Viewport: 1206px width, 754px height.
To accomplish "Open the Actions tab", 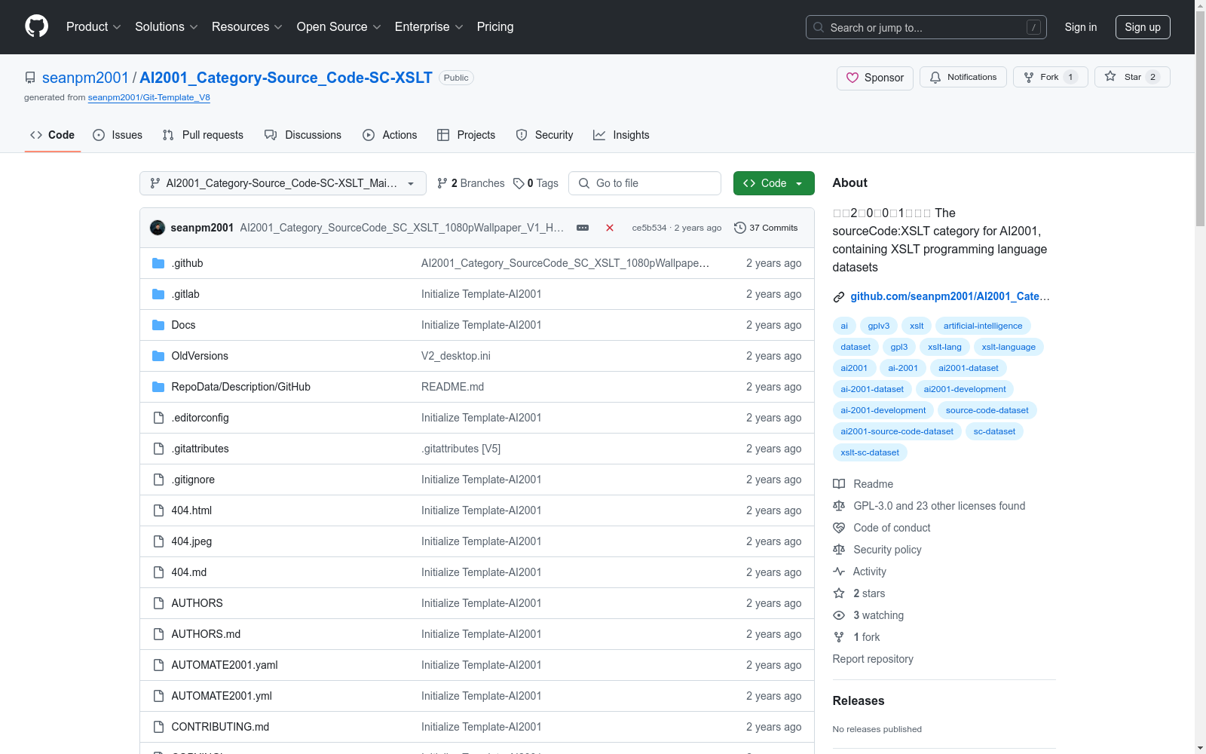I will tap(390, 135).
